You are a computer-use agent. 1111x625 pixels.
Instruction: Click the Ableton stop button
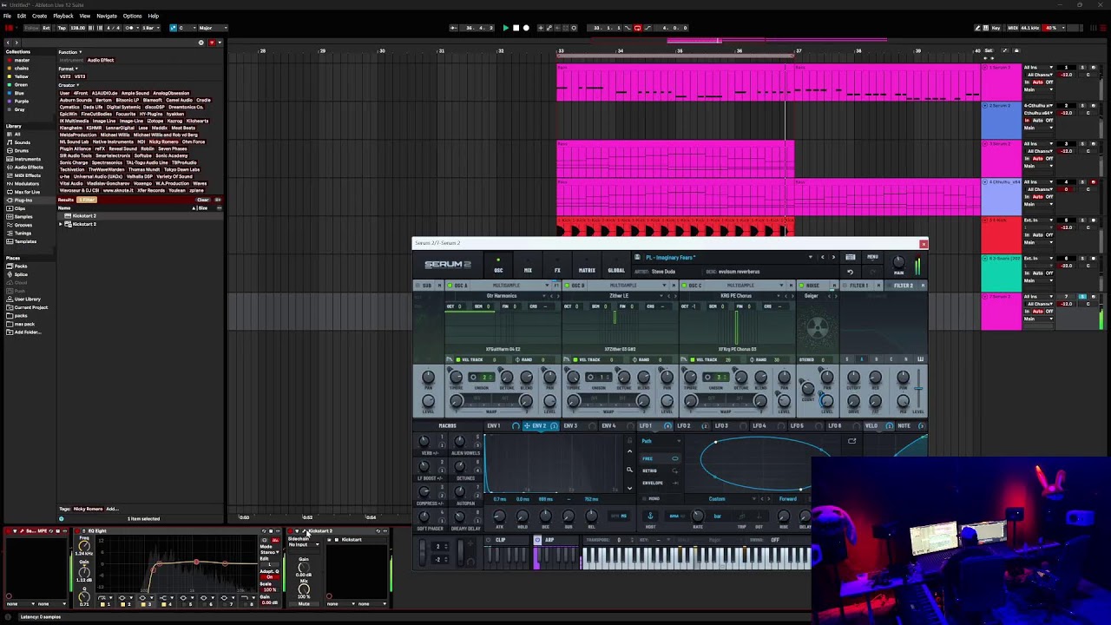[x=516, y=28]
